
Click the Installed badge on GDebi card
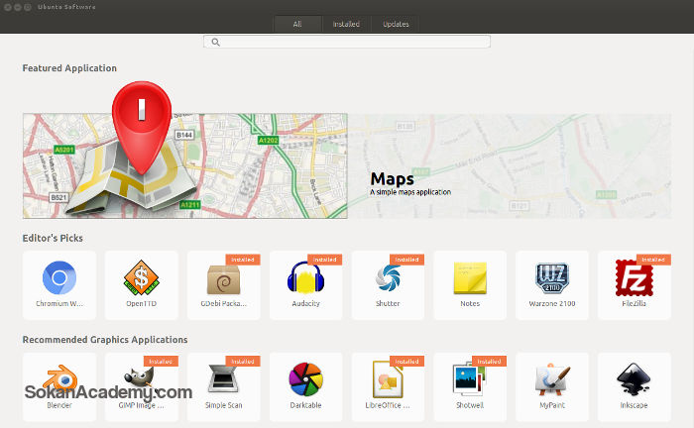tap(243, 260)
